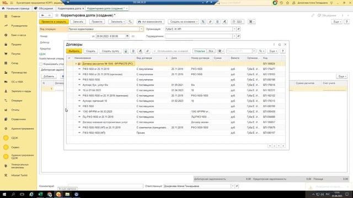Click the Создать группу button
353x198 pixels.
click(x=110, y=51)
